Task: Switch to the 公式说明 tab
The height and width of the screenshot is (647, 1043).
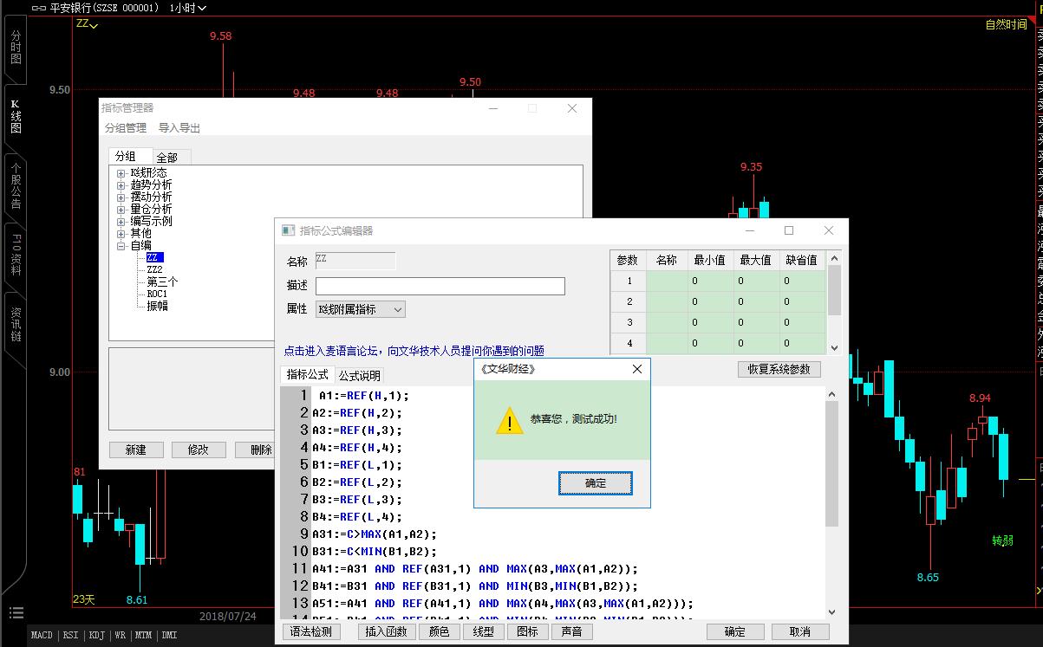Action: coord(359,376)
